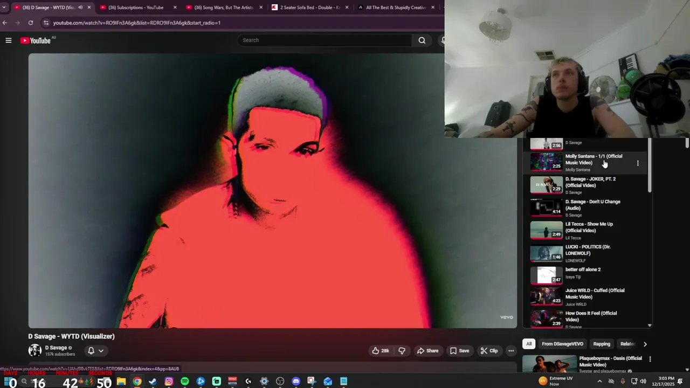The width and height of the screenshot is (690, 388).
Task: Open the YouTube guide hamburger menu
Action: (x=9, y=40)
